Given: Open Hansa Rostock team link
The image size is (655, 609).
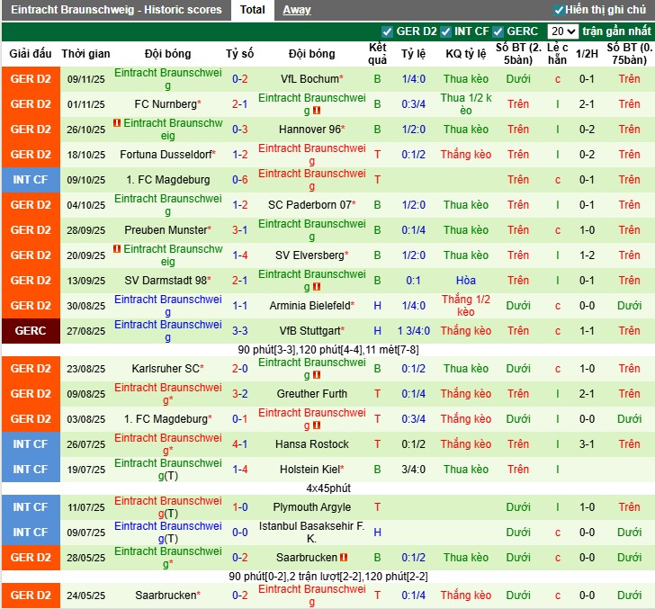Looking at the screenshot, I should pos(311,444).
